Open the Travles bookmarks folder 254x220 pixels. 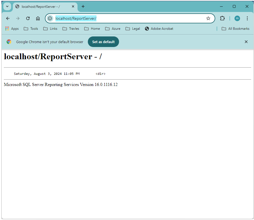(71, 29)
